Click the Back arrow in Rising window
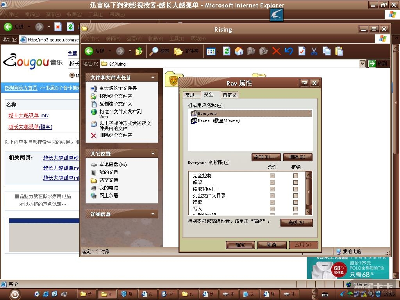The width and height of the screenshot is (400, 300). (x=89, y=51)
